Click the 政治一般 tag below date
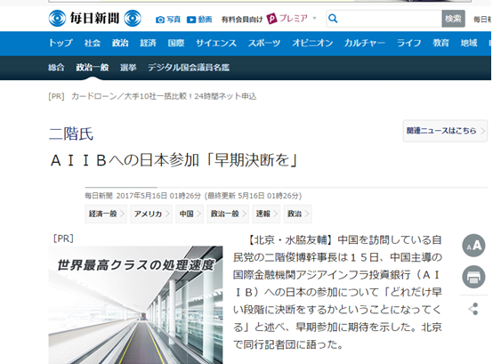 (228, 214)
